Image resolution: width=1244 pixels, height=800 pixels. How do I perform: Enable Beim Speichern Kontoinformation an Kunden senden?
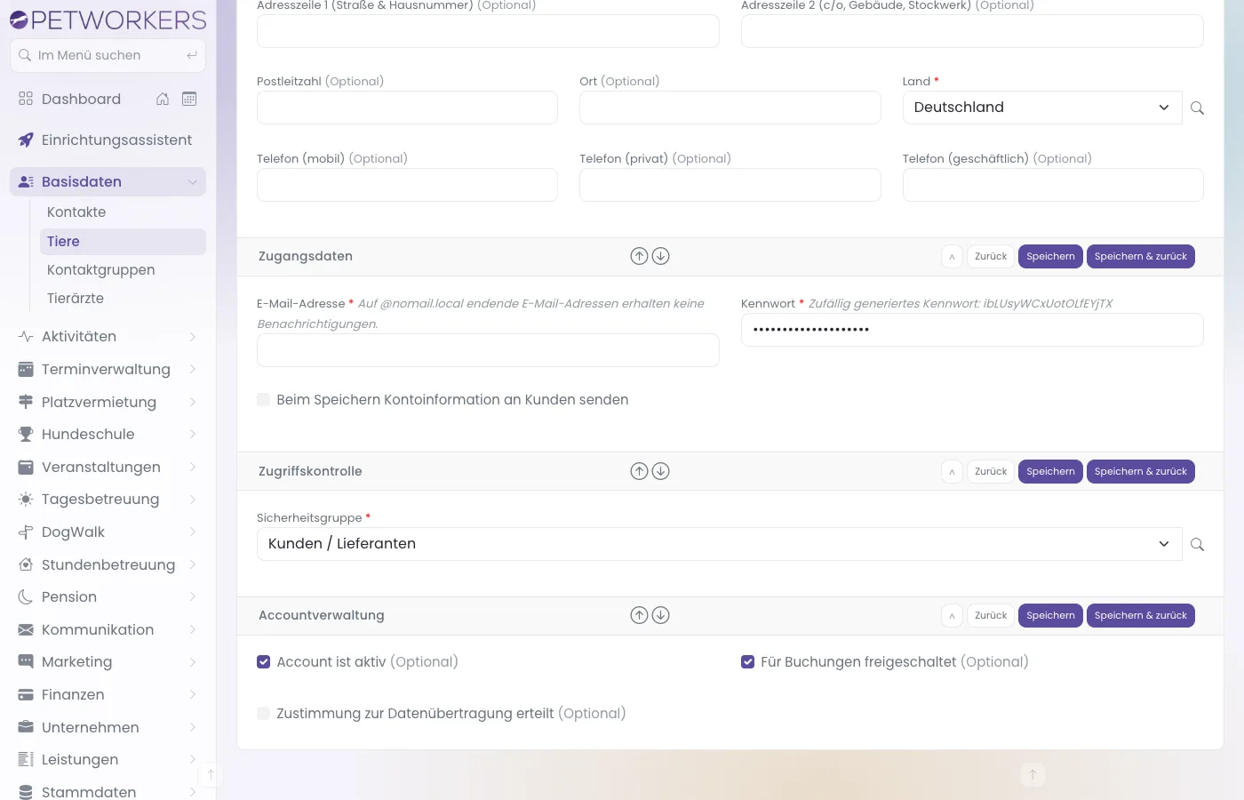tap(263, 400)
